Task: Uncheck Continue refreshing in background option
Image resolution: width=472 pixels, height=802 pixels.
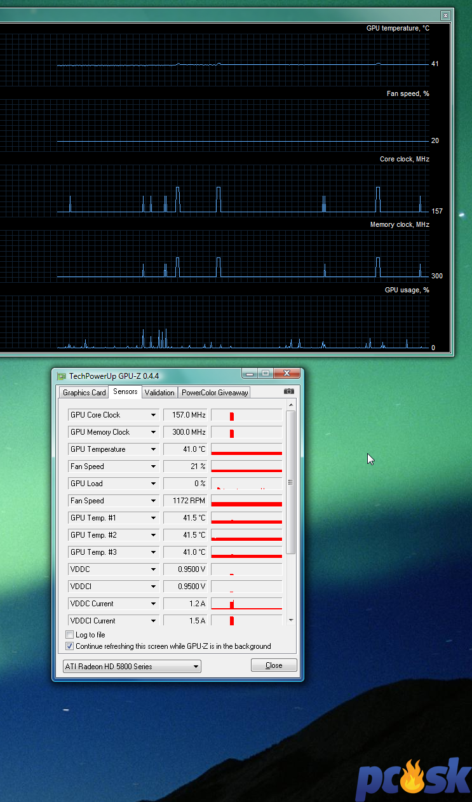Action: coord(70,646)
